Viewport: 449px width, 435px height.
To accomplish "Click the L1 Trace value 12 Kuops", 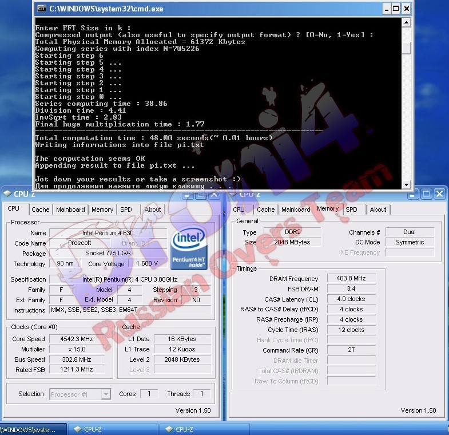I will [182, 349].
